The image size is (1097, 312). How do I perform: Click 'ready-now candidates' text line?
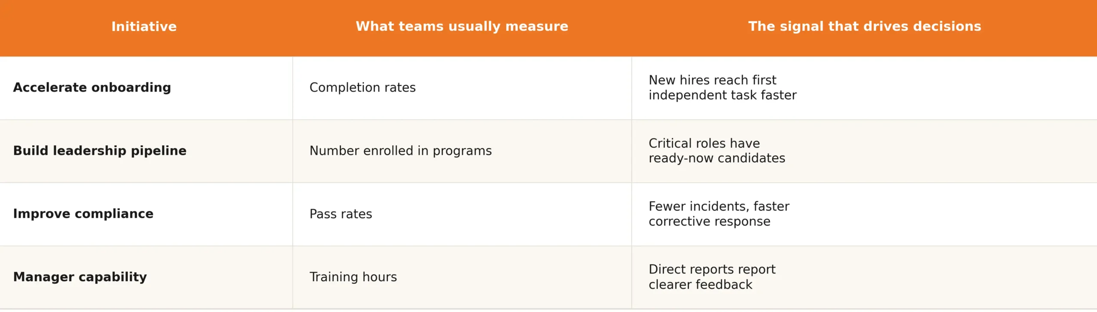point(717,158)
